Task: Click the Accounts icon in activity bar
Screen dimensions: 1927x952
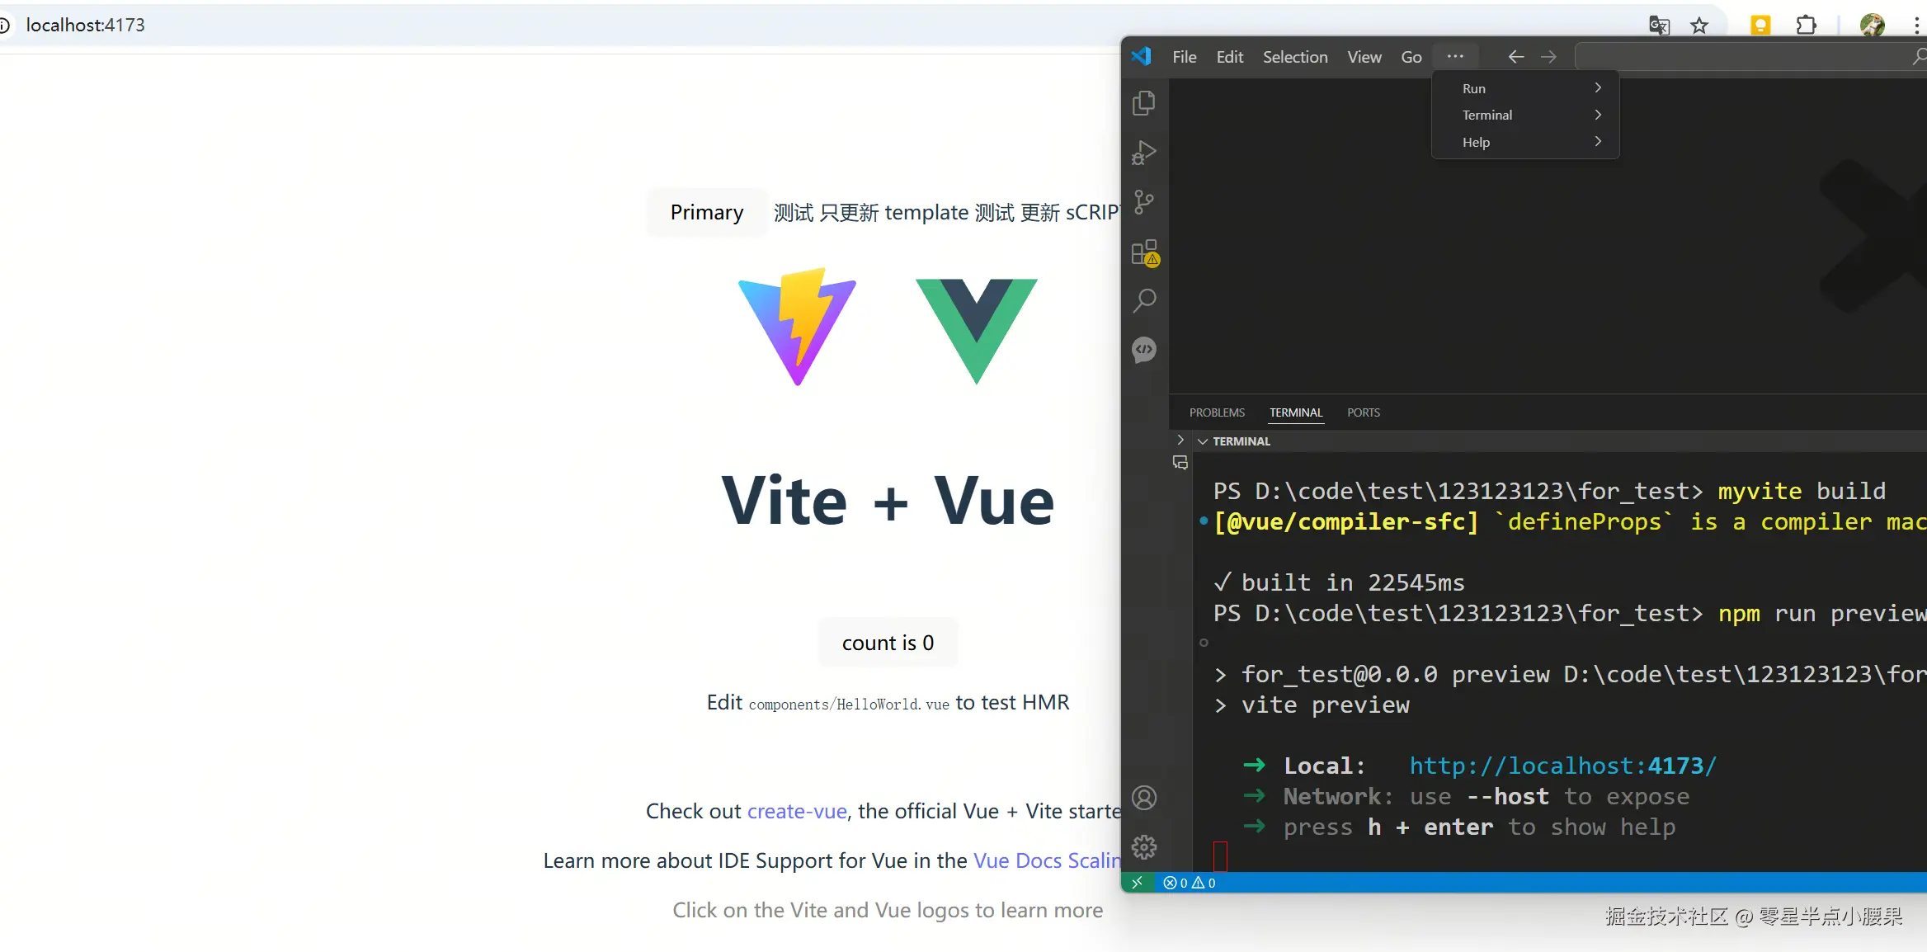Action: point(1144,798)
